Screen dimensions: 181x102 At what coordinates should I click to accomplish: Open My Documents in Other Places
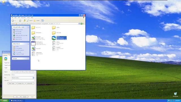pos(18,48)
